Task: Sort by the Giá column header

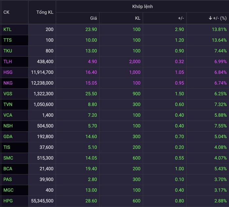Action: [x=93, y=18]
